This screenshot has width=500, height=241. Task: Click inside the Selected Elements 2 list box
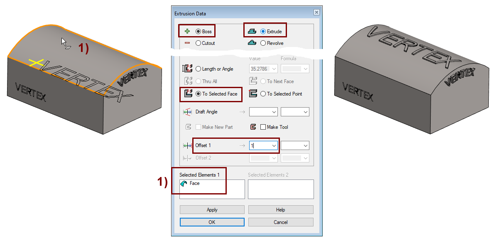[281, 189]
